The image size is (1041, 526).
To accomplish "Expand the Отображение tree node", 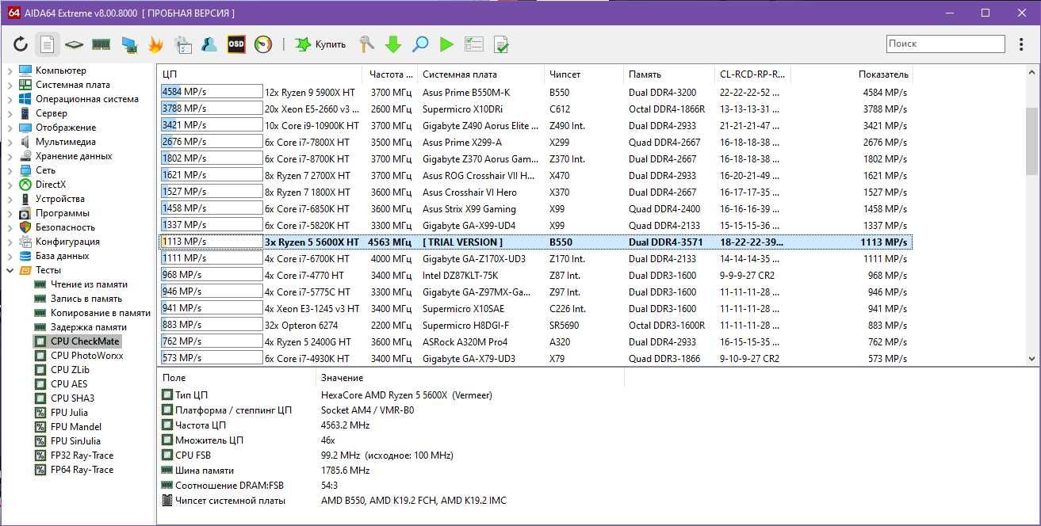I will pos(10,128).
